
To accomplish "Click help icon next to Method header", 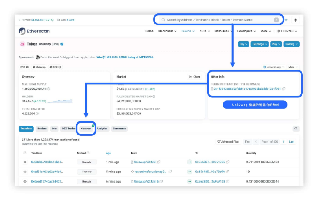I will pos(88,153).
